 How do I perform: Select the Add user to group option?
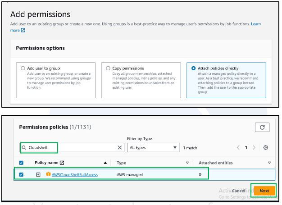[23, 68]
